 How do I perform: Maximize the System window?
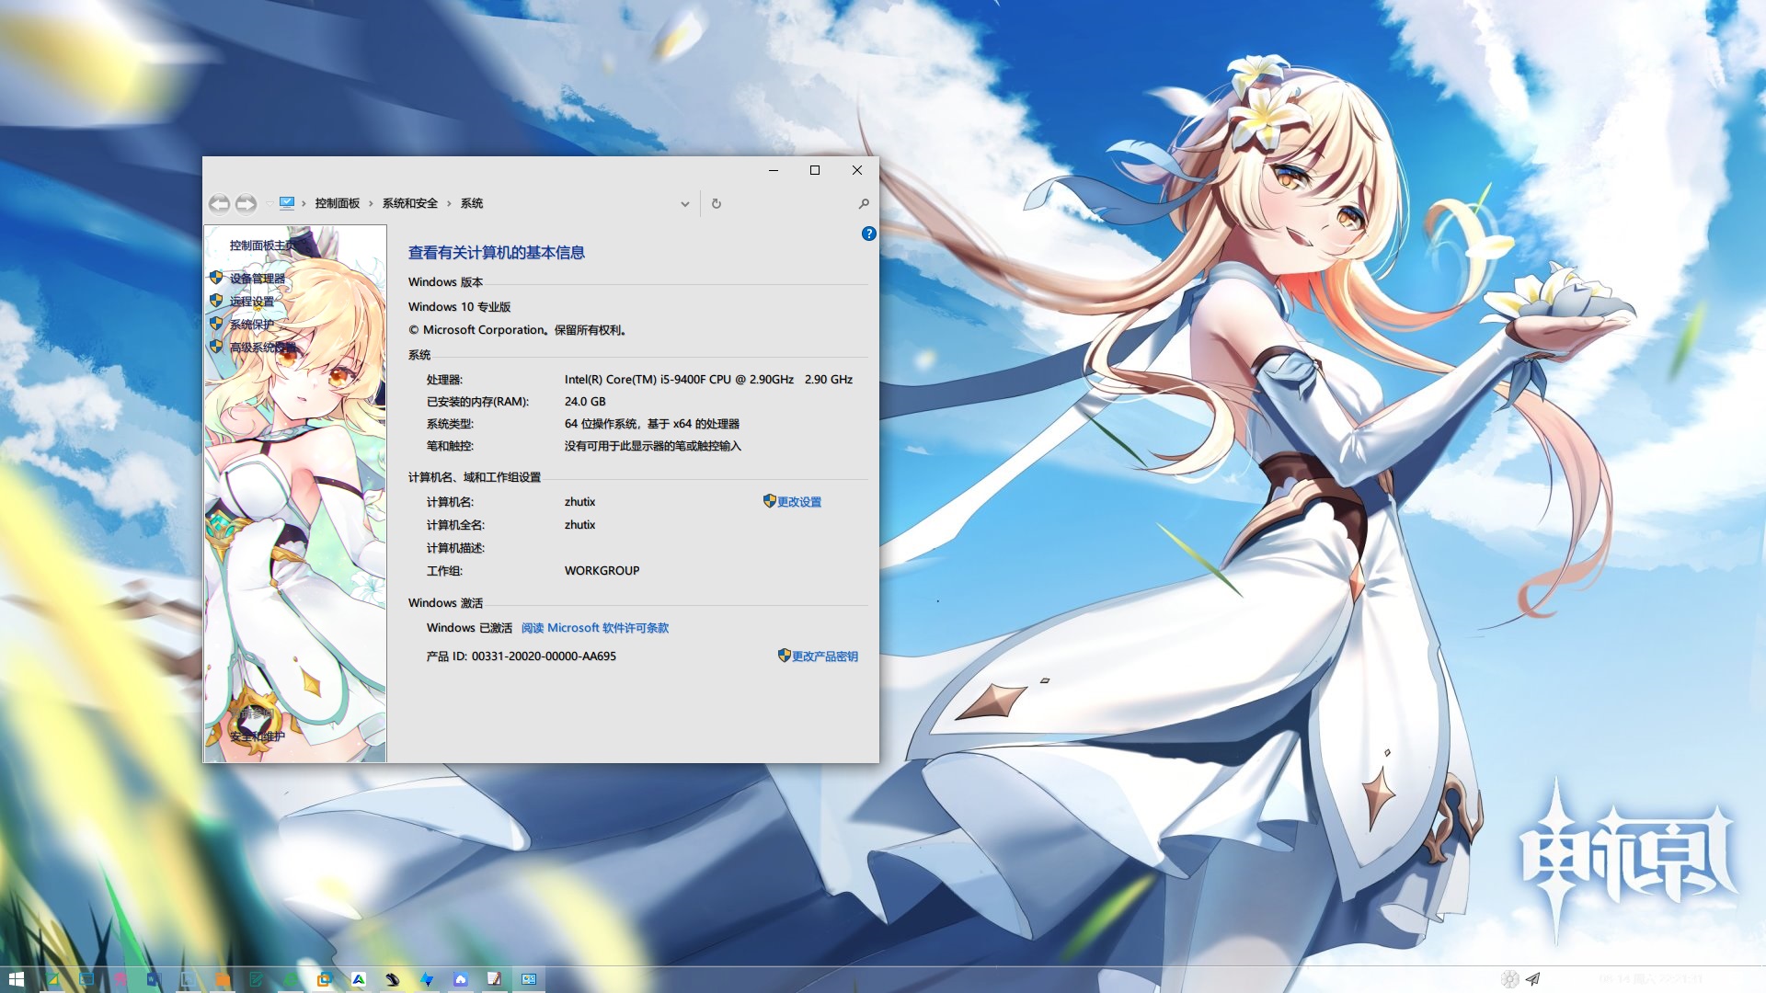coord(815,170)
